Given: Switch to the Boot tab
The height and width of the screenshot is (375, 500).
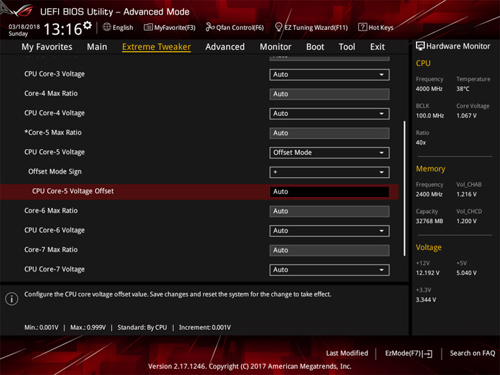Looking at the screenshot, I should 315,47.
